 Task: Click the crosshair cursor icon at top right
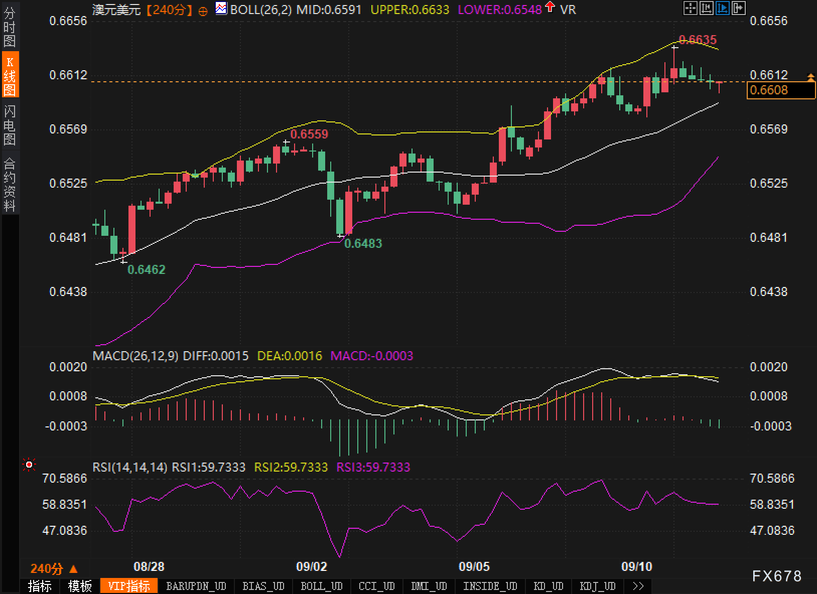click(x=691, y=8)
